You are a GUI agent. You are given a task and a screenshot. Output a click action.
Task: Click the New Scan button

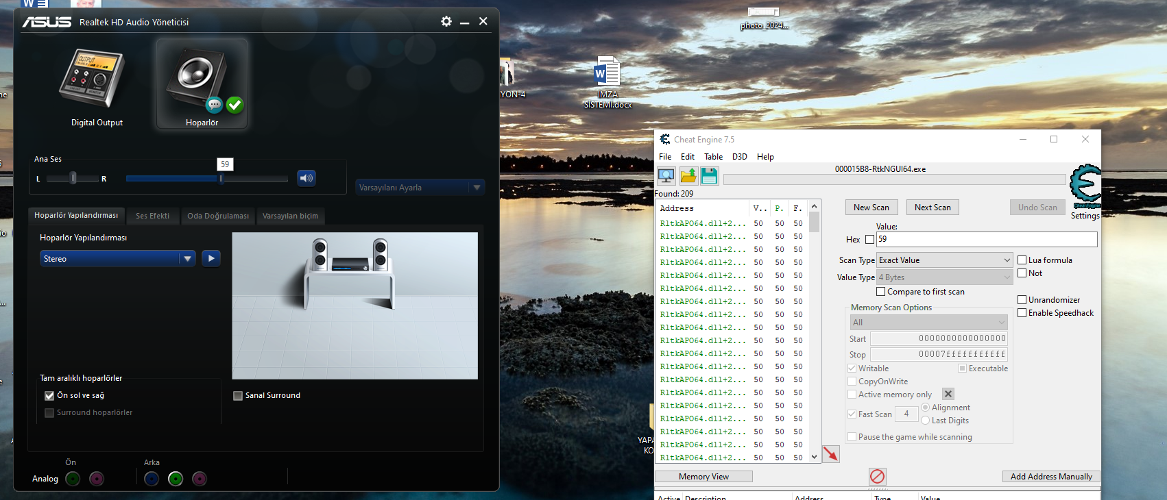[x=871, y=208]
